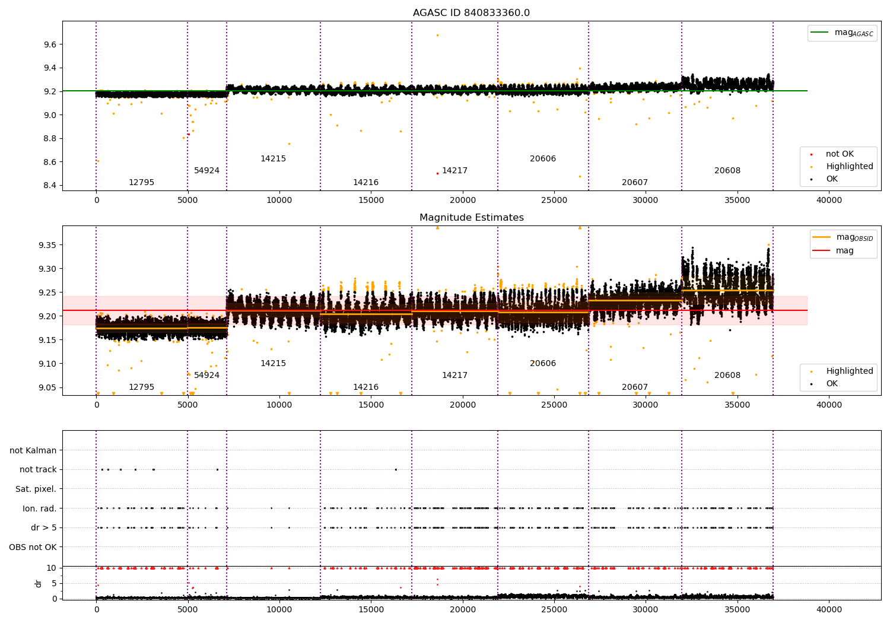The width and height of the screenshot is (890, 623).
Task: Select the mag AGASC legend entry in top plot
Action: 842,33
